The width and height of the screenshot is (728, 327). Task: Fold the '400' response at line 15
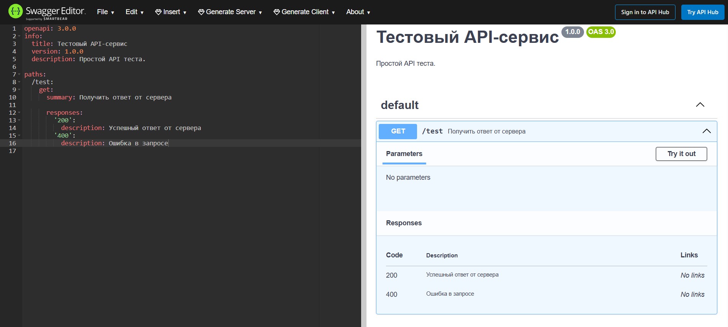(19, 136)
